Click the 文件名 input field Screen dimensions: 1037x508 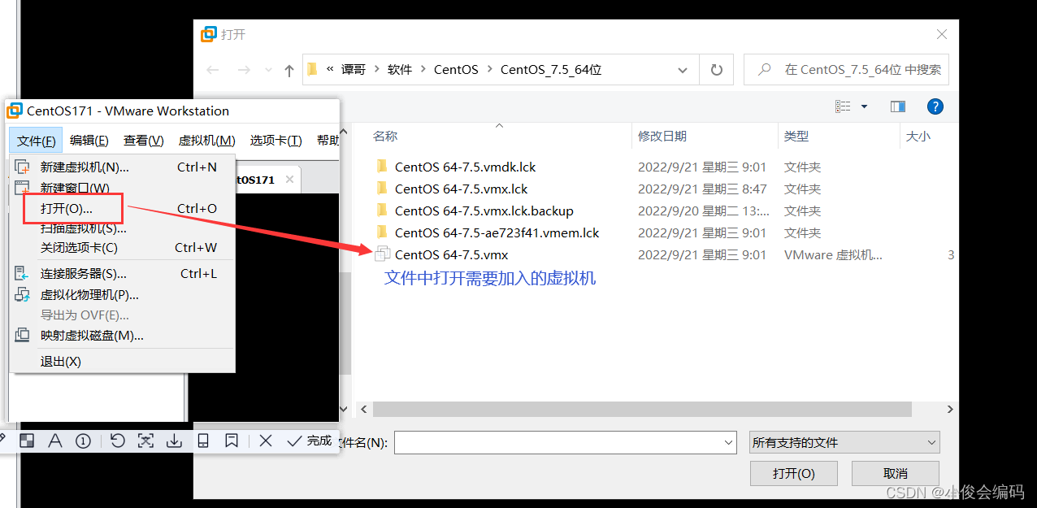[566, 442]
